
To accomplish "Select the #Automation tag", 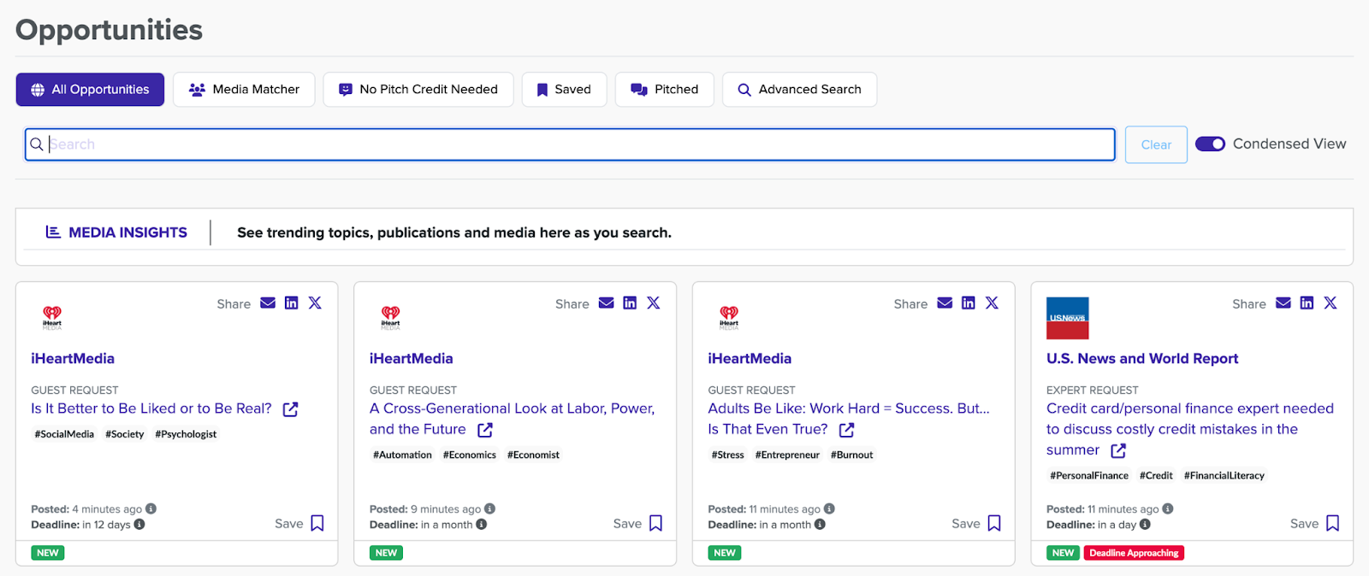I will 402,455.
